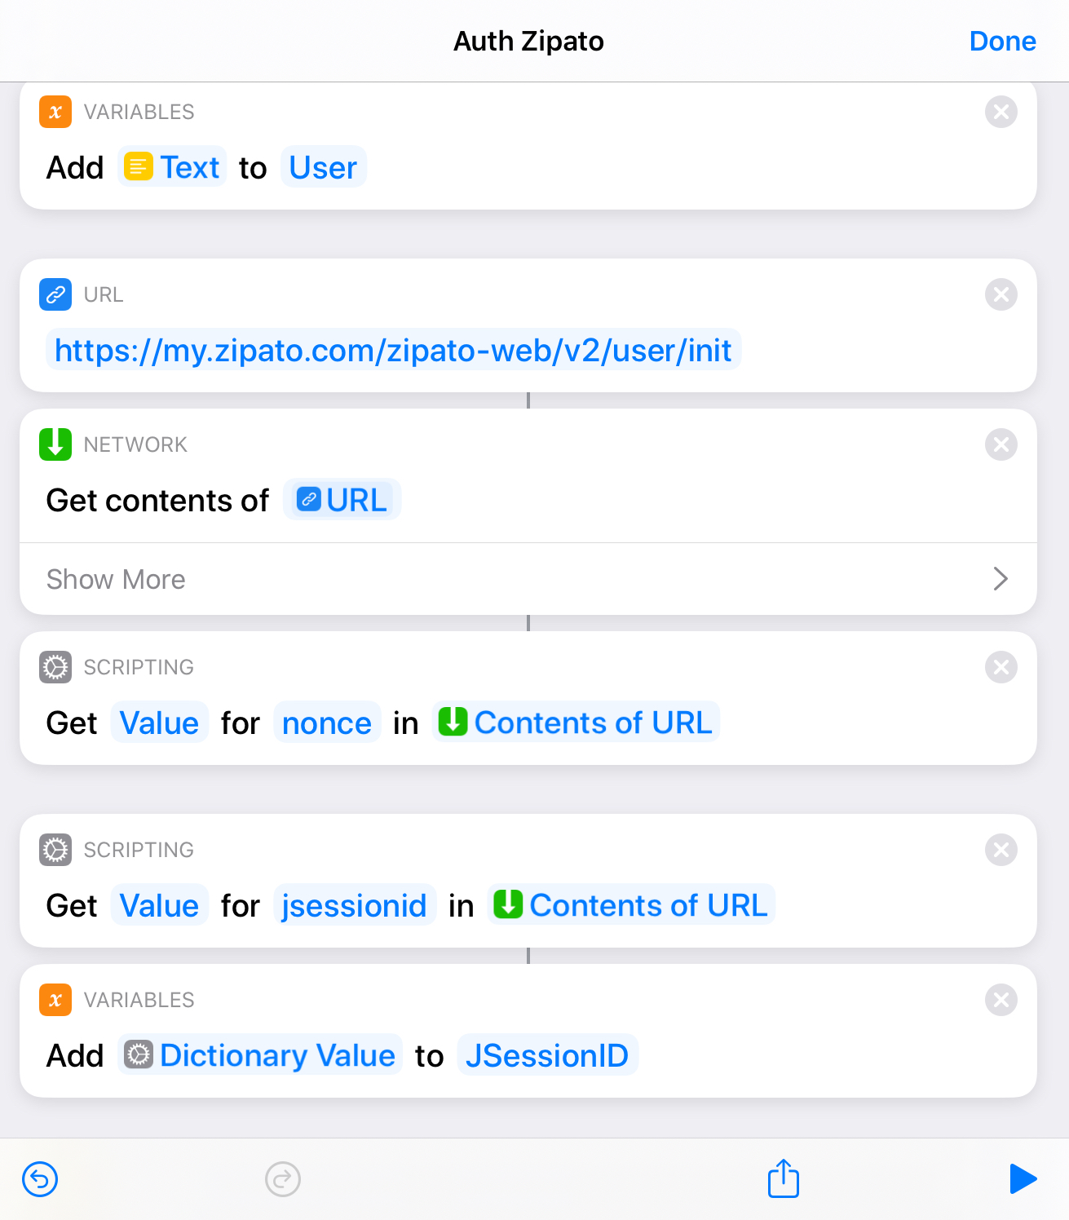Image resolution: width=1069 pixels, height=1220 pixels.
Task: Select the Dictionary Value magic variable
Action: pyautogui.click(x=260, y=1055)
